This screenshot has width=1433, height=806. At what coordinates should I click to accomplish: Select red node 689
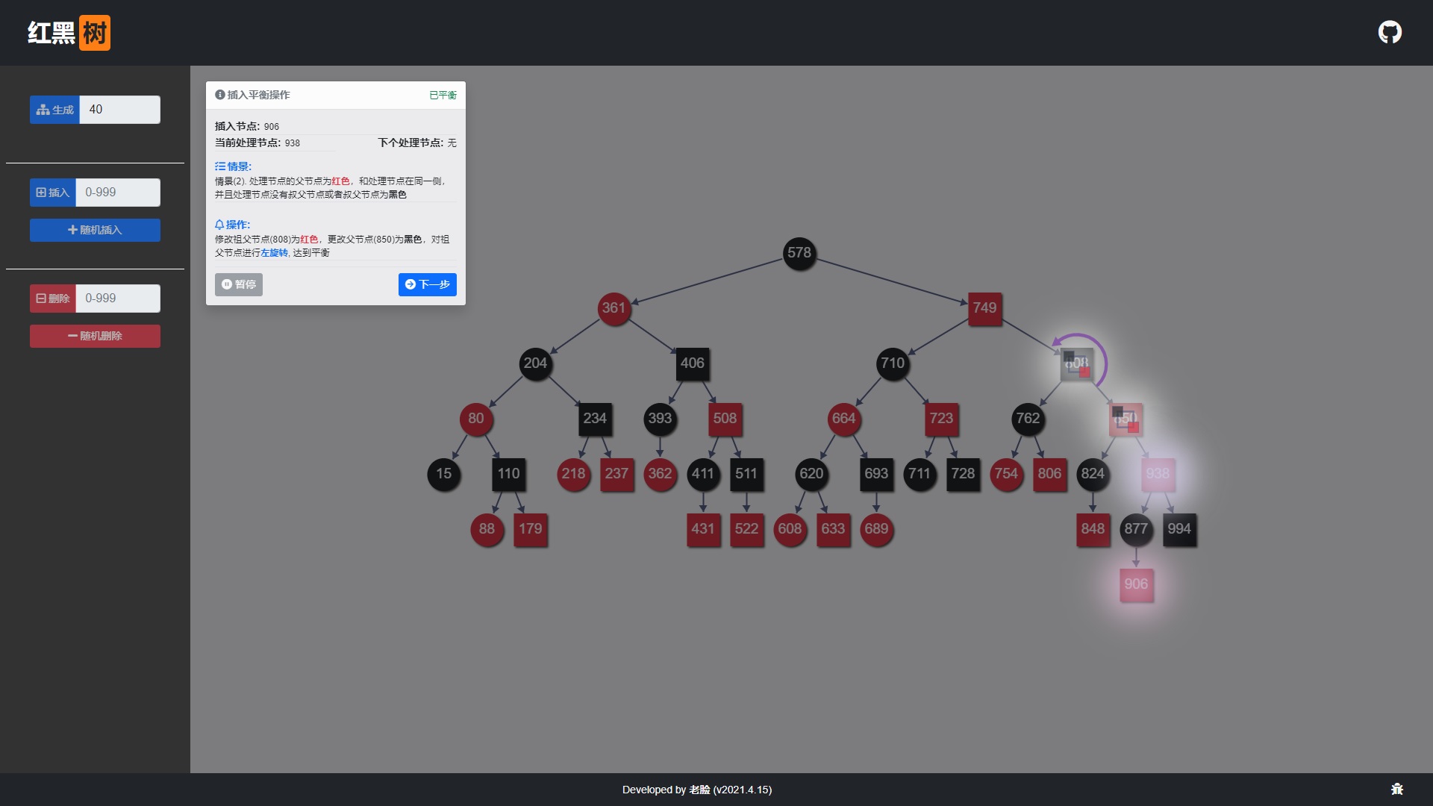876,529
